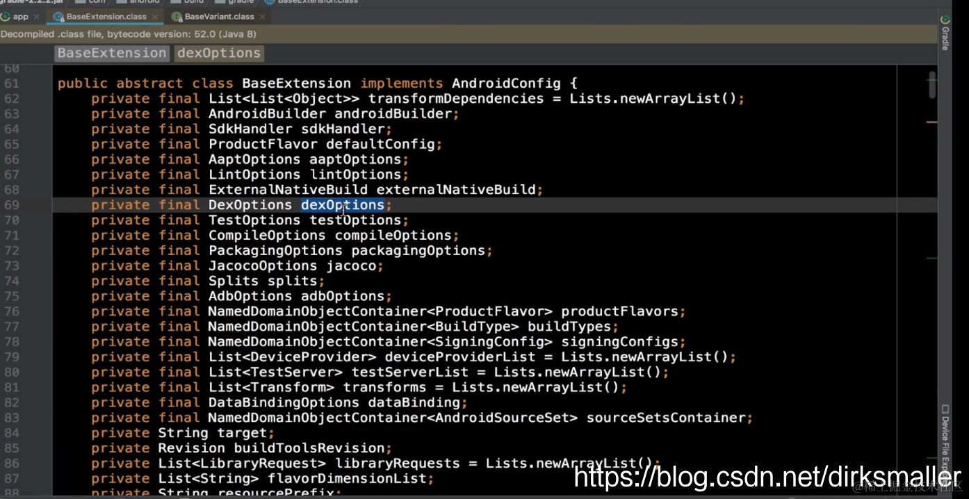Click the DexOptions type on line 69
The width and height of the screenshot is (969, 499).
coord(250,205)
